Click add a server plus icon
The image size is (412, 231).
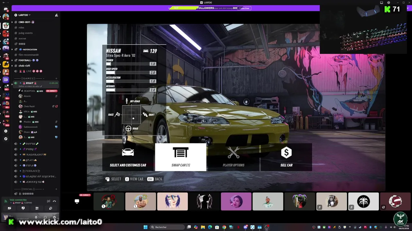[5, 131]
